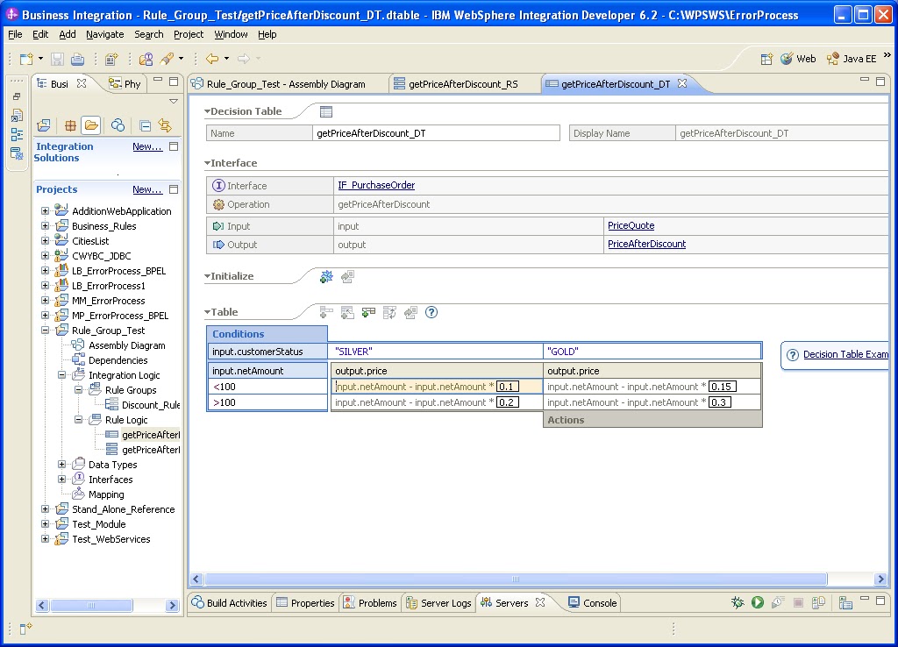Collapse the Rule_Group_Test project node
Image resolution: width=898 pixels, height=647 pixels.
[45, 330]
